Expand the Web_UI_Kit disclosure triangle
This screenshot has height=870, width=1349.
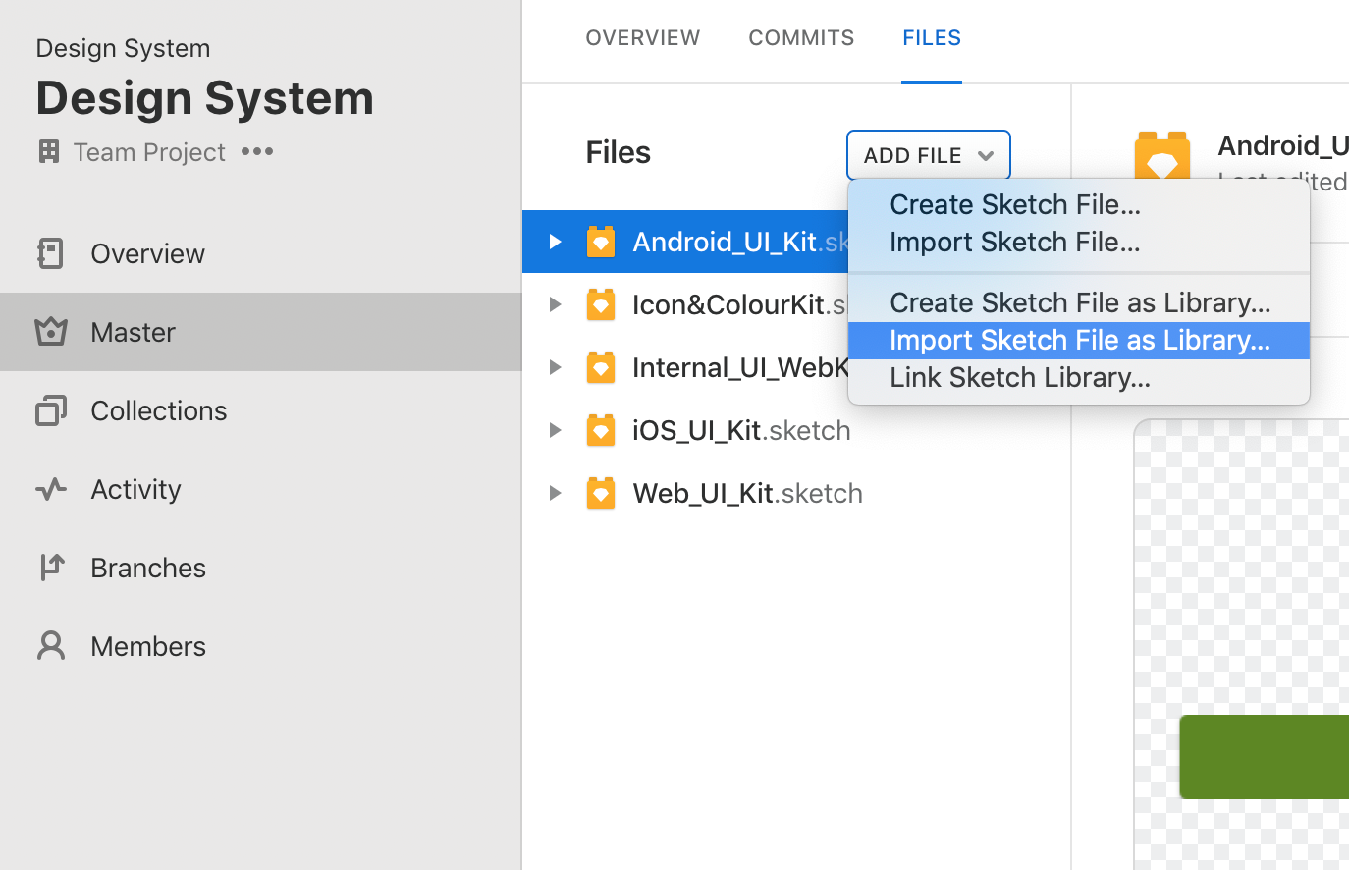pyautogui.click(x=555, y=493)
